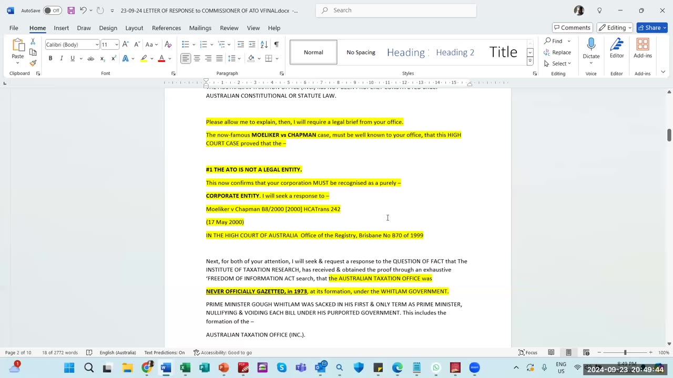673x378 pixels.
Task: Open Excel from the taskbar
Action: pyautogui.click(x=185, y=368)
